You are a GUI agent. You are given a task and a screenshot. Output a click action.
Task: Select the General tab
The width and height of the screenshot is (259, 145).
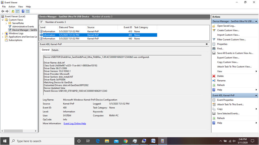(46, 50)
